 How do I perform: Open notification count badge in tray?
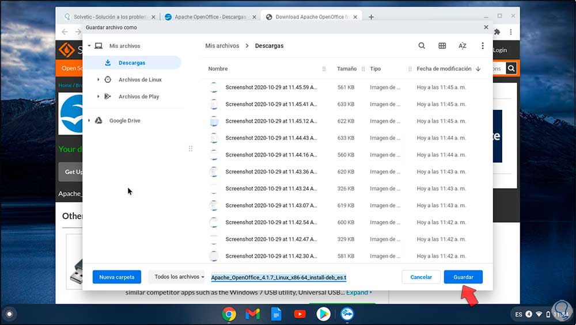(529, 314)
